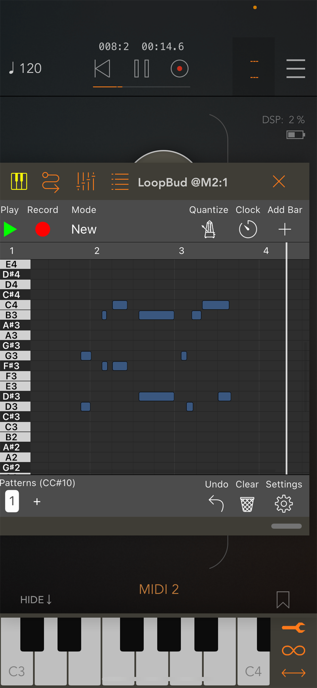Click bar 3 marker in ruler
Image resolution: width=317 pixels, height=688 pixels.
pyautogui.click(x=181, y=251)
